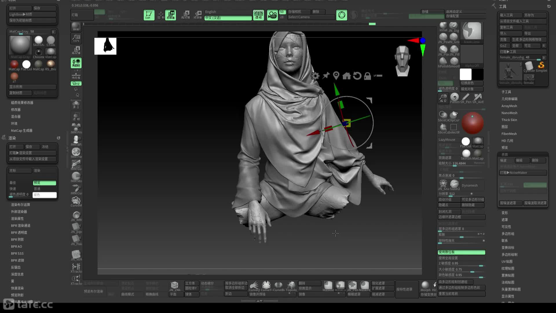Toggle the Move (移动轴) gizmo button
This screenshot has height=313, width=556.
coord(171,15)
